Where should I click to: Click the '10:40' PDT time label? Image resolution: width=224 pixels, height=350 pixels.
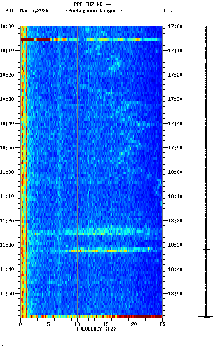click(7, 124)
